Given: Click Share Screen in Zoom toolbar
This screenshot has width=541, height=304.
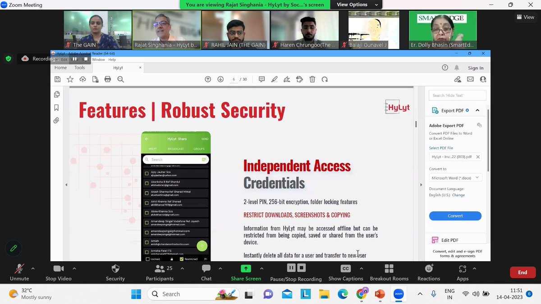Looking at the screenshot, I should [246, 272].
